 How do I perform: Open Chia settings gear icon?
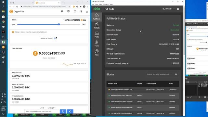[x=178, y=9]
